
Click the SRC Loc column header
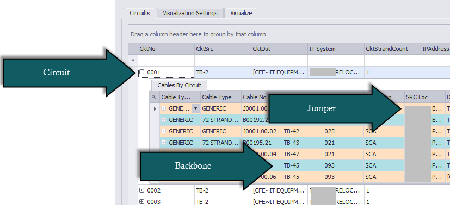[x=425, y=97]
